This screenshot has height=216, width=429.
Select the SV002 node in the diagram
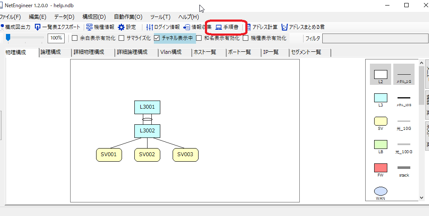click(147, 155)
